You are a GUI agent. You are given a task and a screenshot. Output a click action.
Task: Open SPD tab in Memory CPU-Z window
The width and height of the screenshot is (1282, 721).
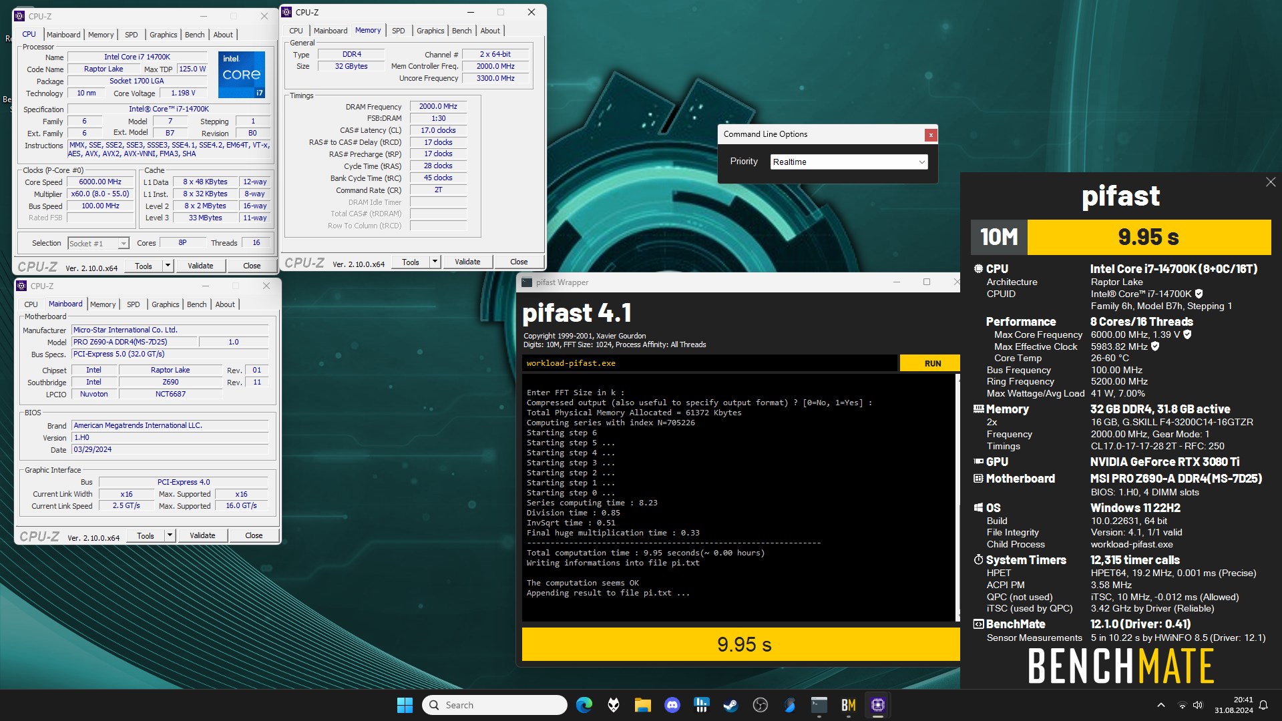[x=398, y=31]
